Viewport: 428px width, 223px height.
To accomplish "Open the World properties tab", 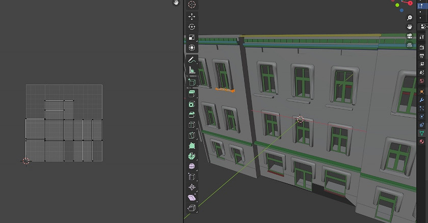I will [x=422, y=81].
